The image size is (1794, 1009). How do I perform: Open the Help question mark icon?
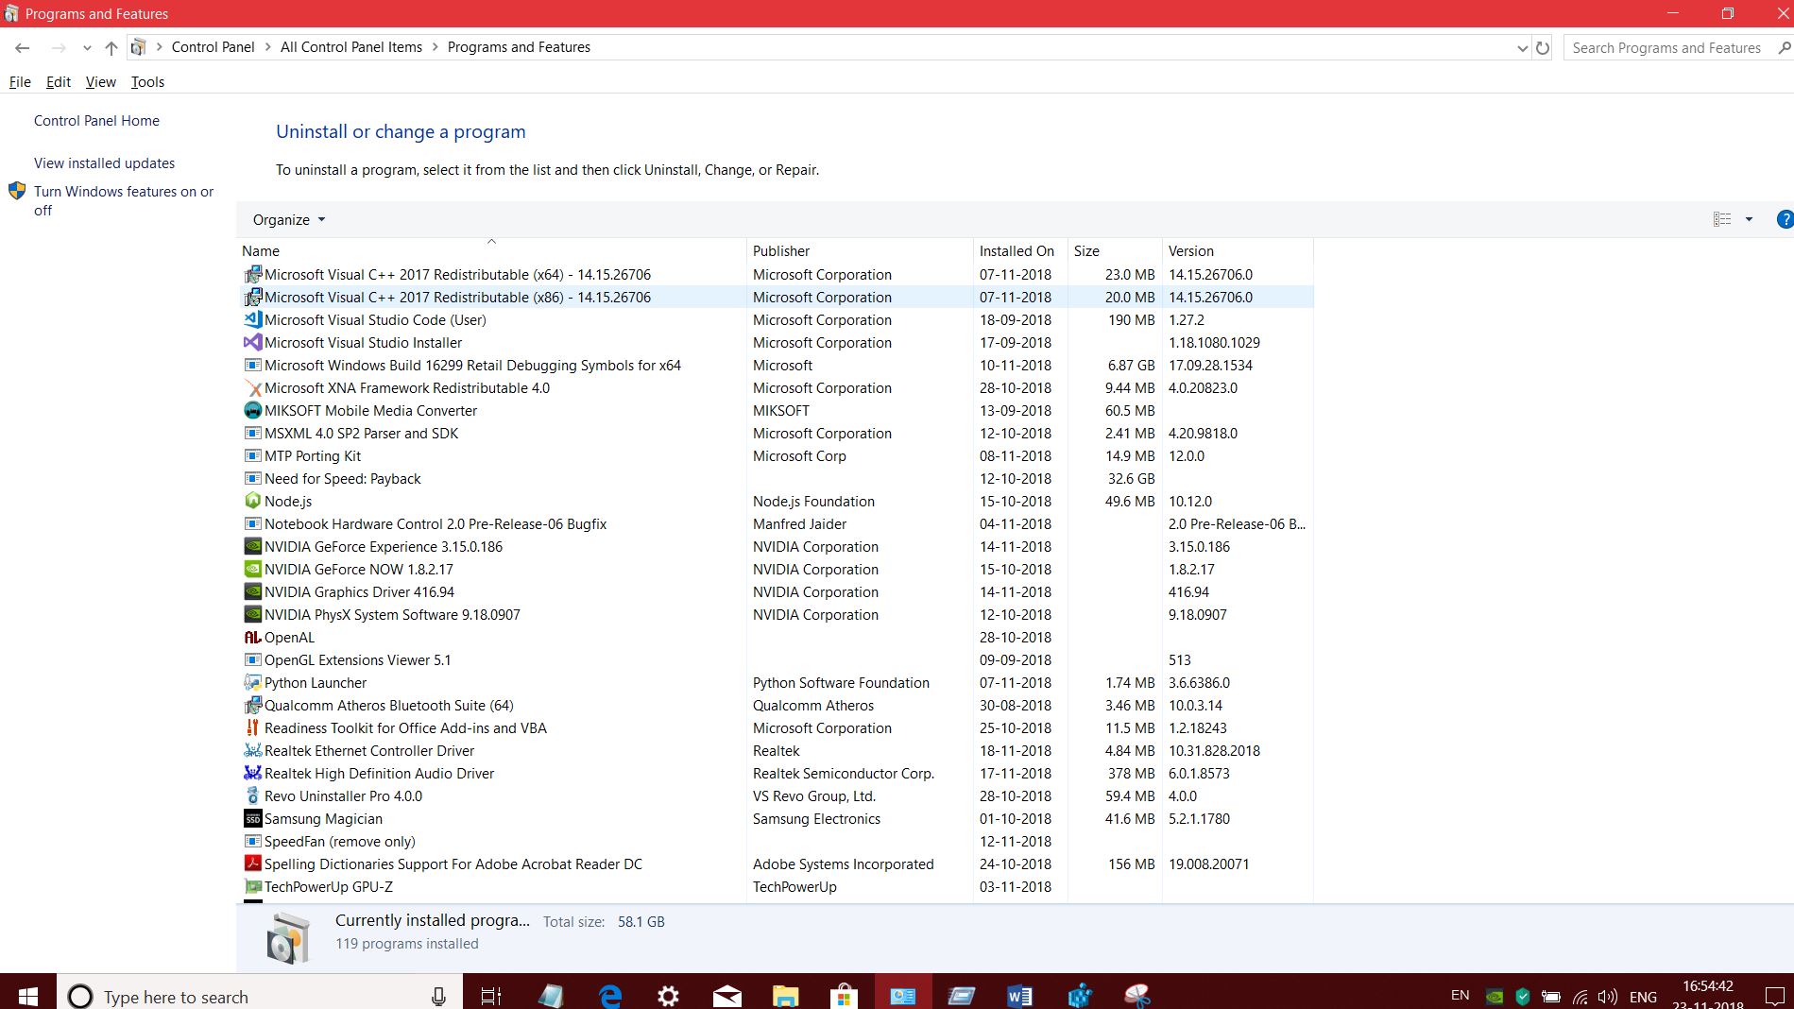1785,219
